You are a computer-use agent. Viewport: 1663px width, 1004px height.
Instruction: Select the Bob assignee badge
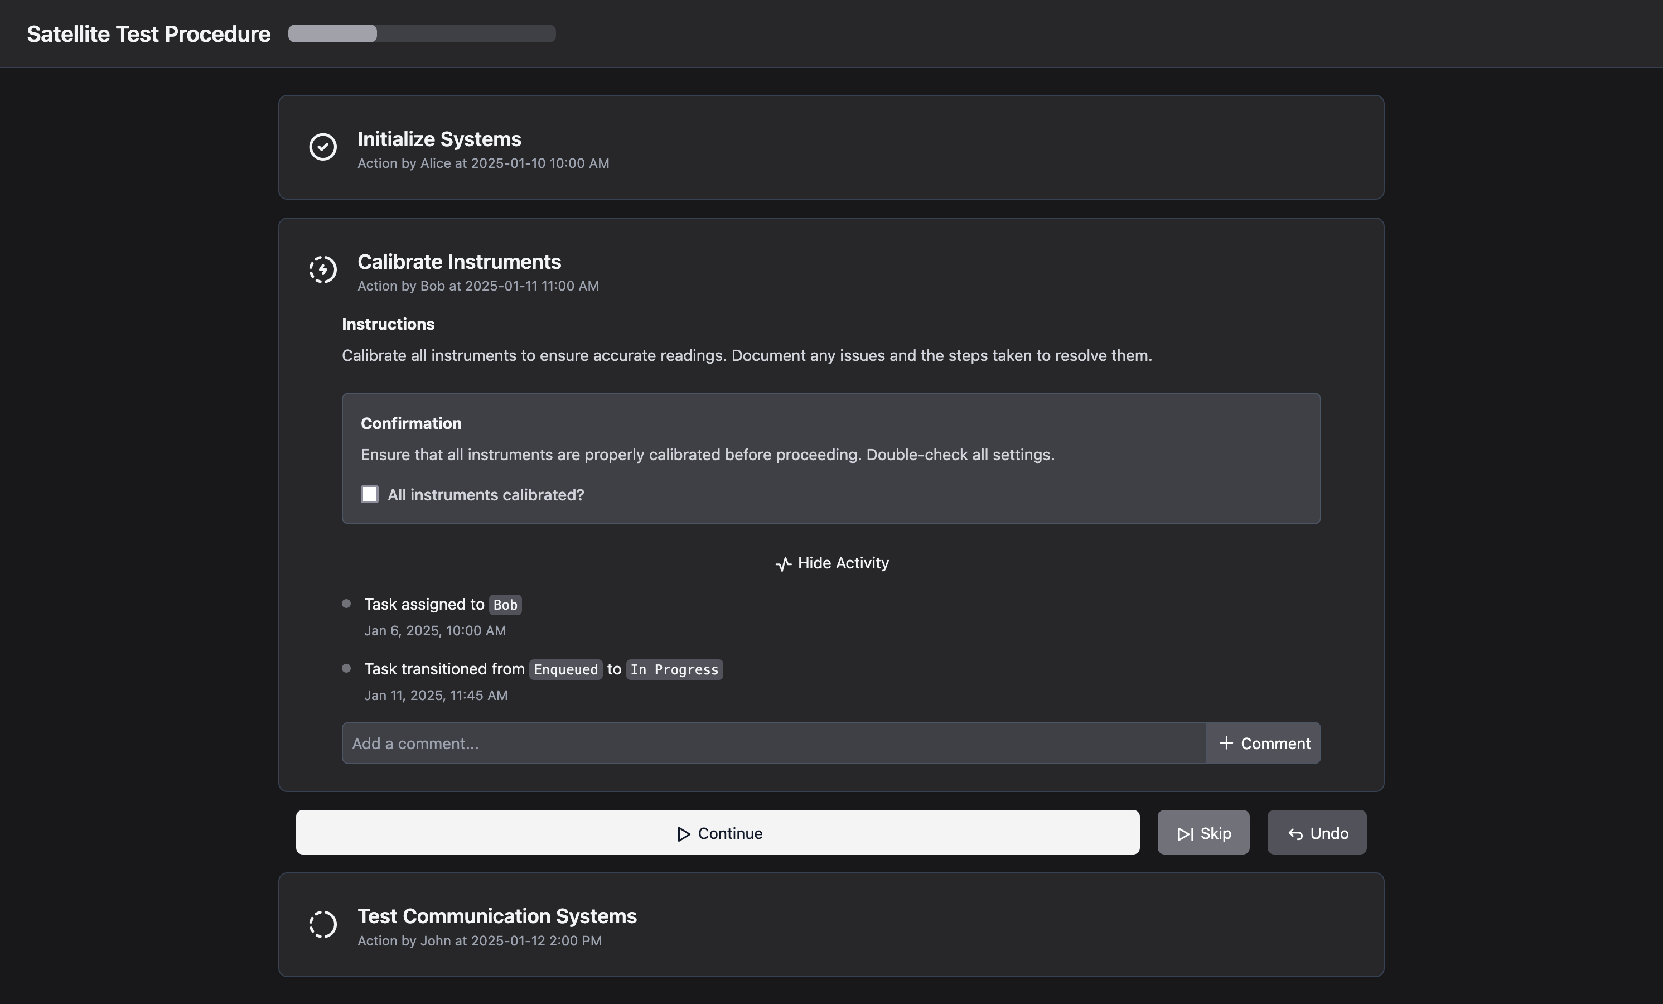505,605
